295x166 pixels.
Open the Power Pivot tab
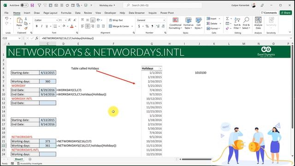pos(167,13)
